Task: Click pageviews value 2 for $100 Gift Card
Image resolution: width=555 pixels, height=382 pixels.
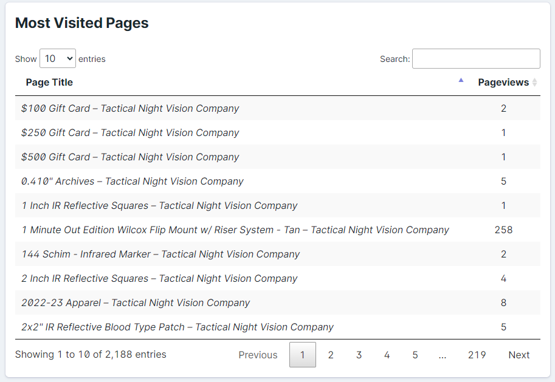Action: click(x=503, y=108)
